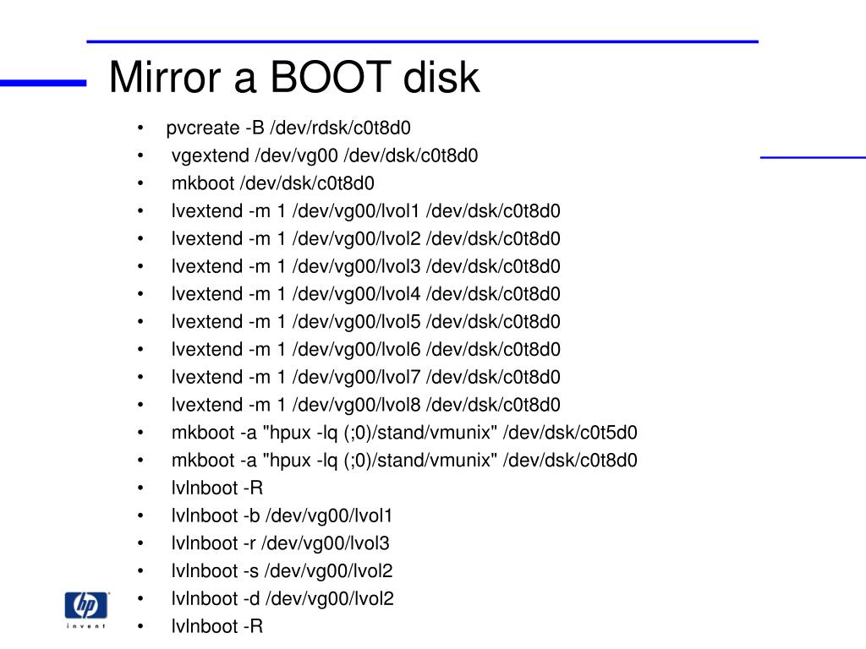Select the lvextend line for lvol2
The image size is (866, 649).
365,238
